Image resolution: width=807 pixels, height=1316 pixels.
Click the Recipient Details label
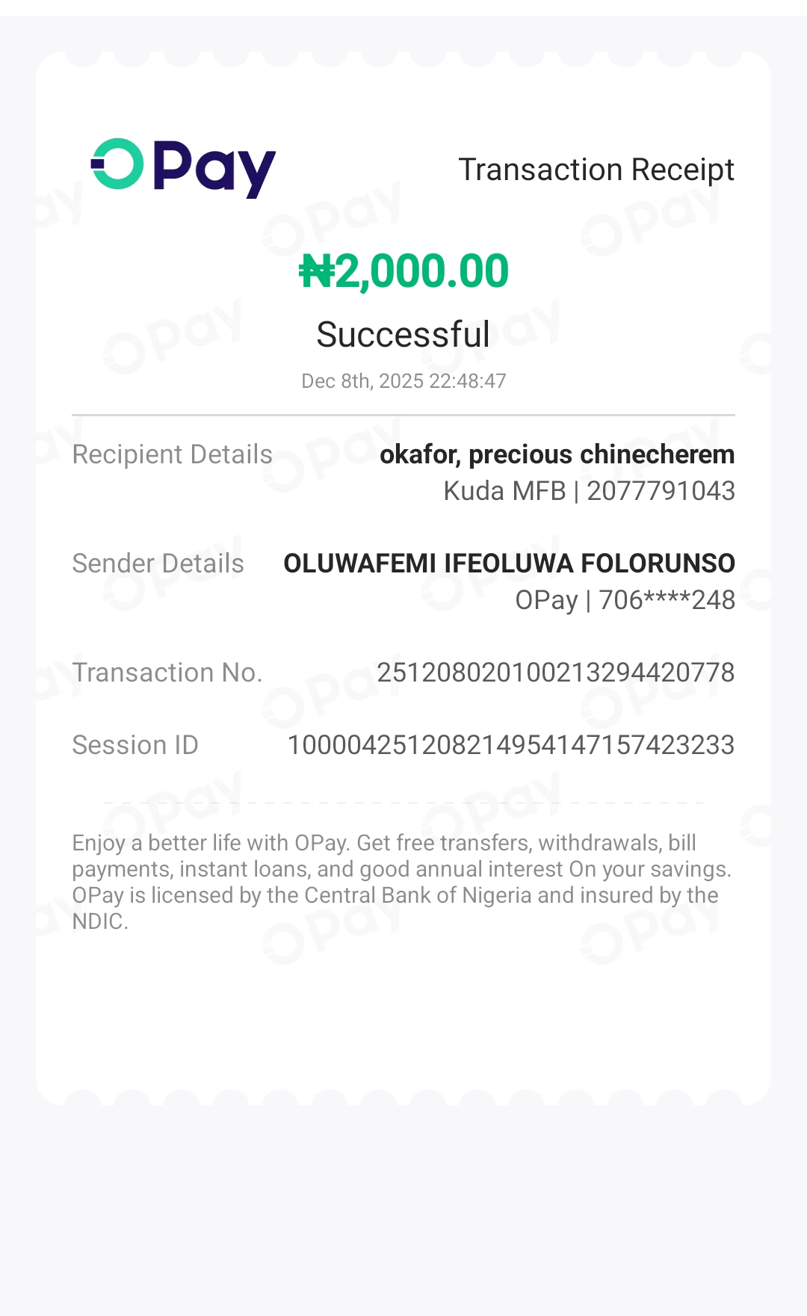(x=172, y=454)
